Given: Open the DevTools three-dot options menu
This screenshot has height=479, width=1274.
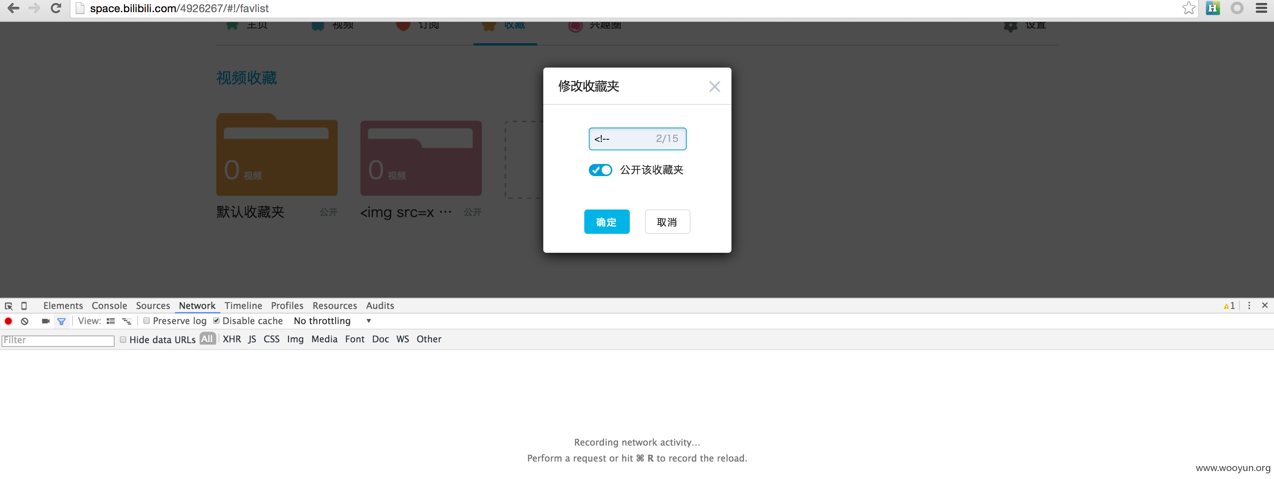Looking at the screenshot, I should pyautogui.click(x=1249, y=306).
